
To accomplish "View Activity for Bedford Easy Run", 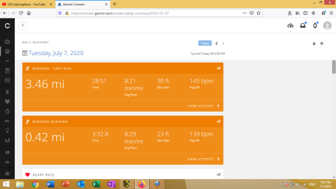I will [x=203, y=106].
